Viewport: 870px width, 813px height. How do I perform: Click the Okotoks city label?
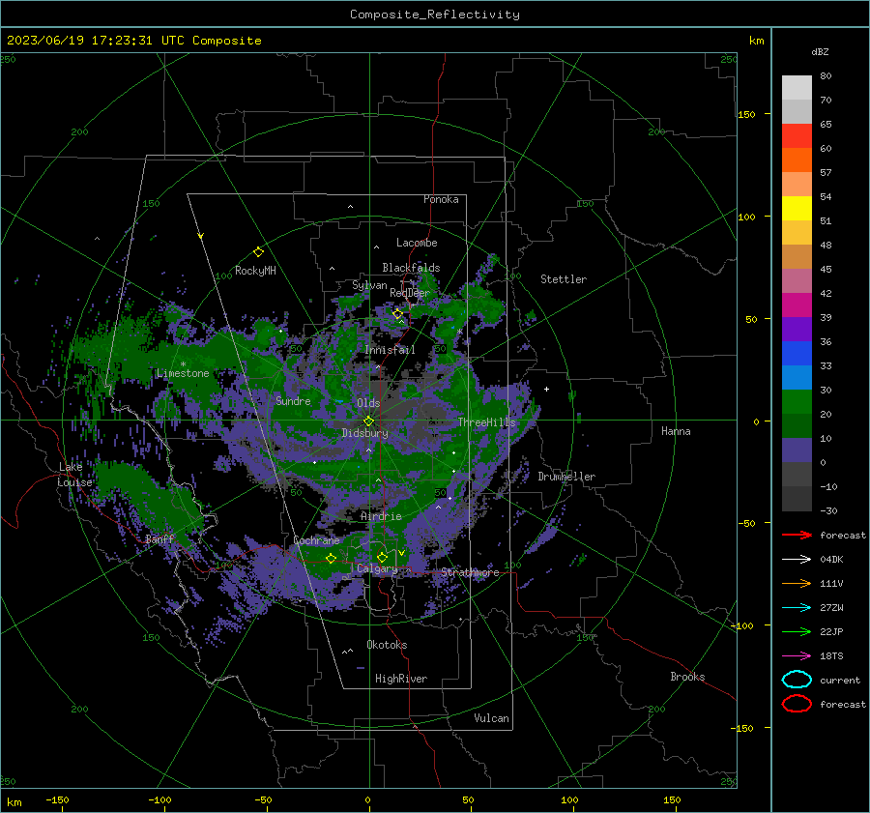click(x=387, y=645)
